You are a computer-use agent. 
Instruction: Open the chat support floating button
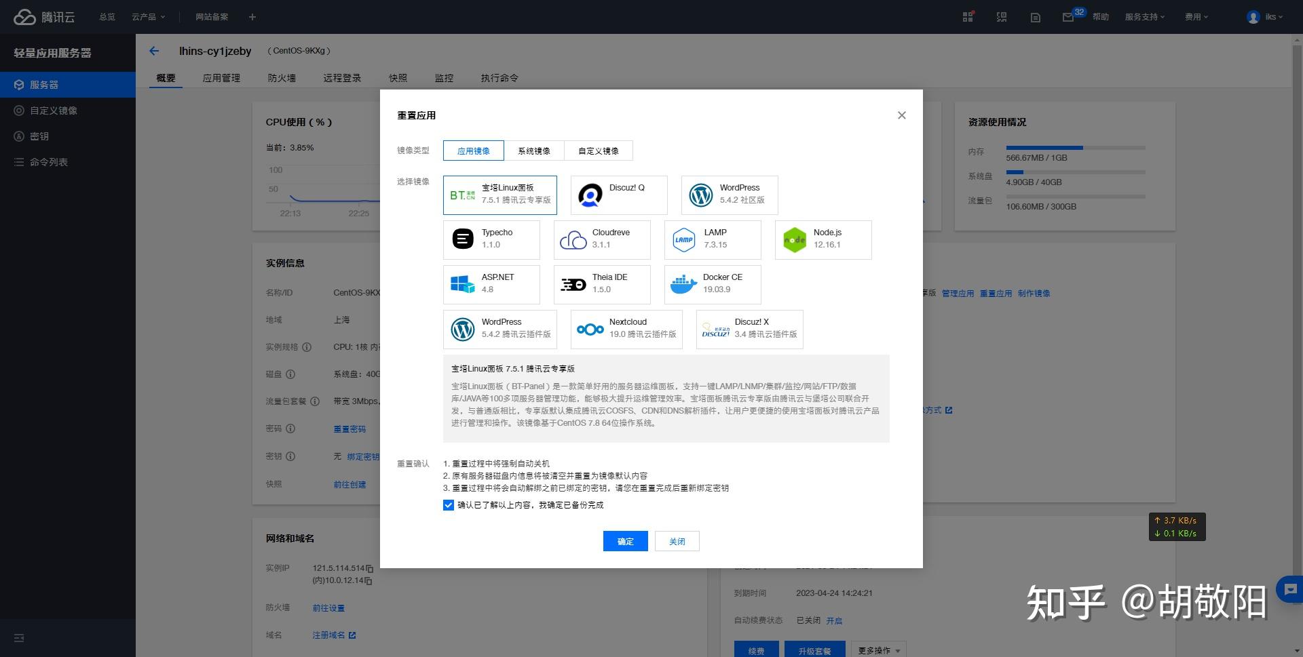1290,589
